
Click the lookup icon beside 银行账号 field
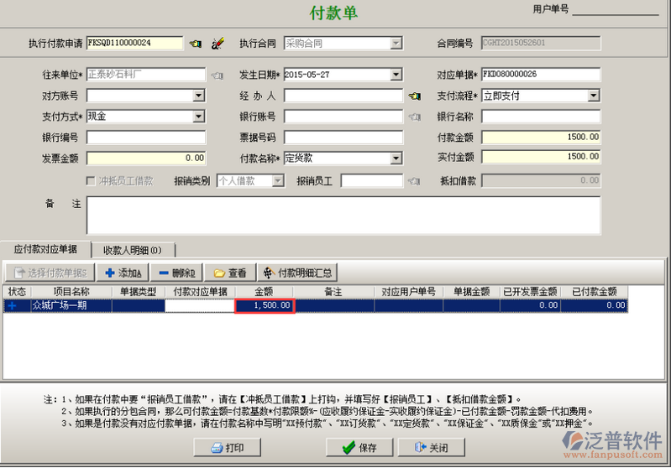tap(414, 117)
